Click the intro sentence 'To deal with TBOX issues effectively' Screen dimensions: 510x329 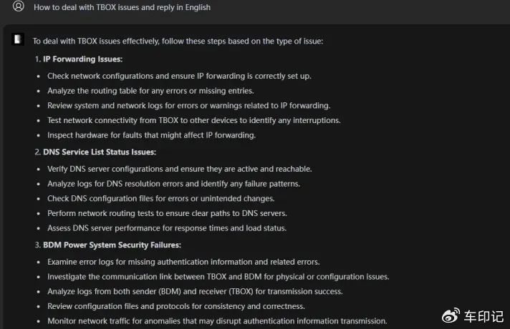(178, 41)
